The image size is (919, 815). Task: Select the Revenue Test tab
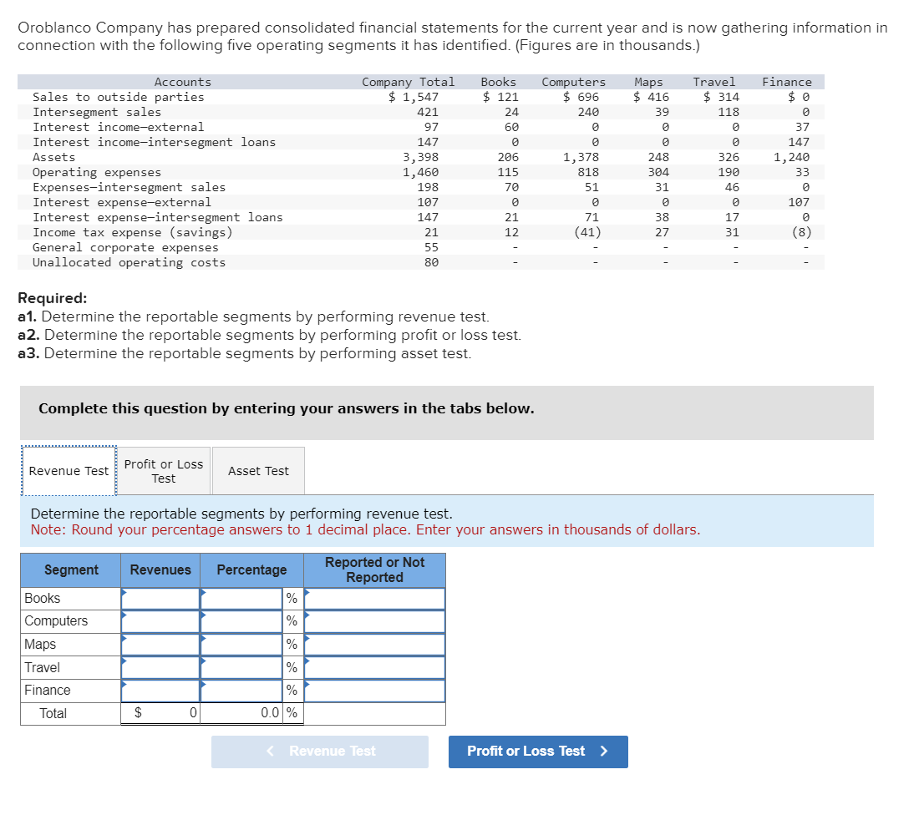coord(68,470)
